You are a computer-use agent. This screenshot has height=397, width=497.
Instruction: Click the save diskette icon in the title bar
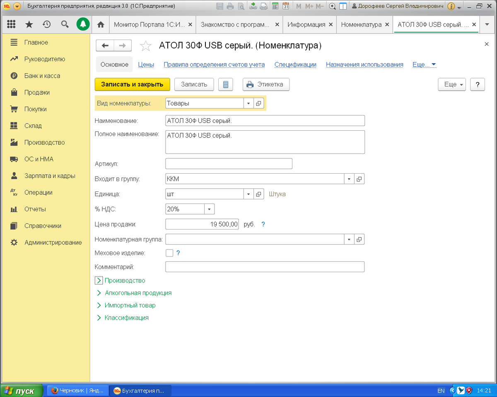(x=220, y=7)
